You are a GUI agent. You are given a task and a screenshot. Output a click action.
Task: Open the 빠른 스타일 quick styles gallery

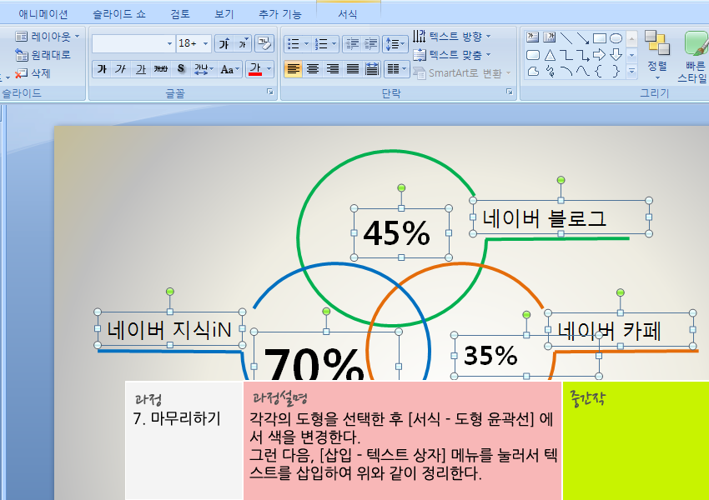tap(694, 55)
